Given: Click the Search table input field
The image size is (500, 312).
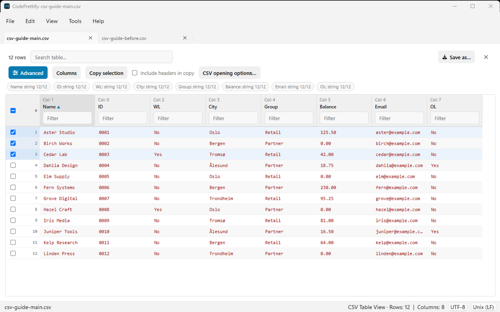Looking at the screenshot, I should click(102, 57).
